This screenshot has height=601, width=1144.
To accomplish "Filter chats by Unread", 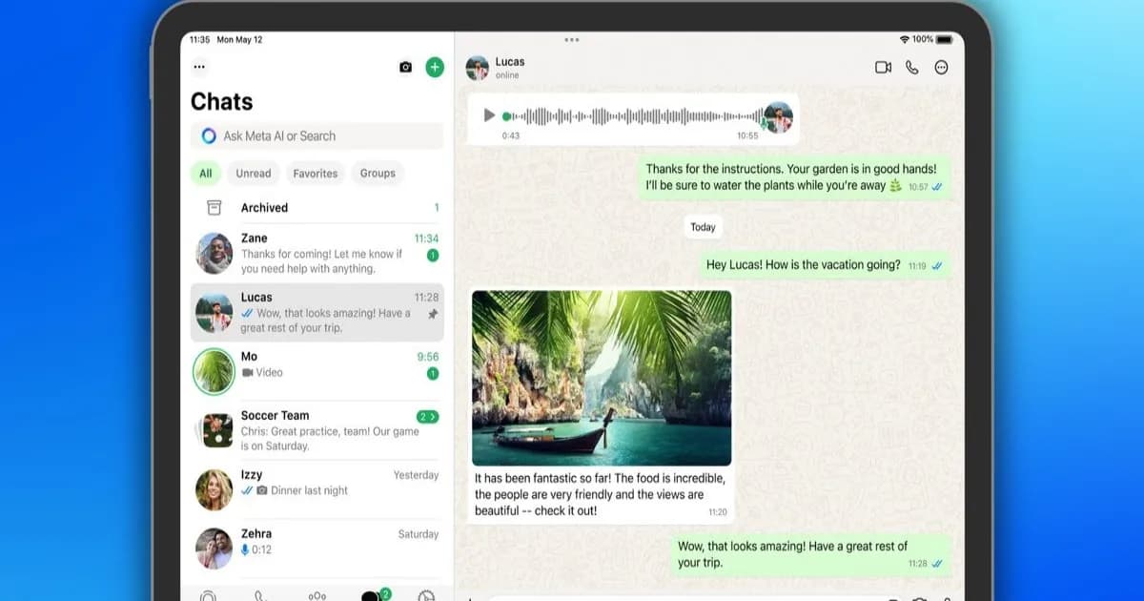I will (254, 174).
